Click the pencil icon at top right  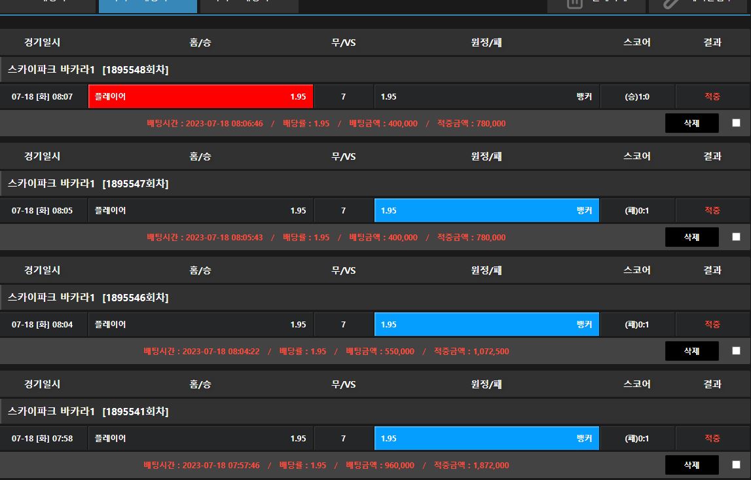pos(672,3)
